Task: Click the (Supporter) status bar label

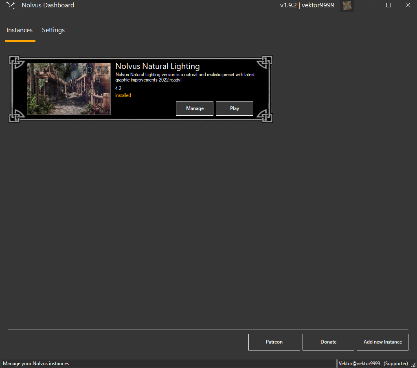Action: 396,364
